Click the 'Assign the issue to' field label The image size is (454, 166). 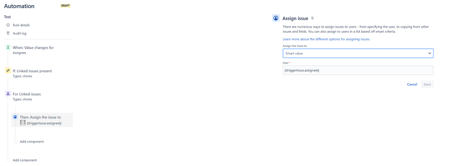295,46
